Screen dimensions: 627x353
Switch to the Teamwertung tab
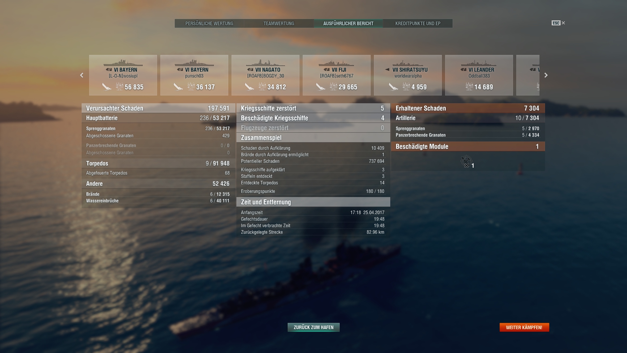(x=279, y=24)
